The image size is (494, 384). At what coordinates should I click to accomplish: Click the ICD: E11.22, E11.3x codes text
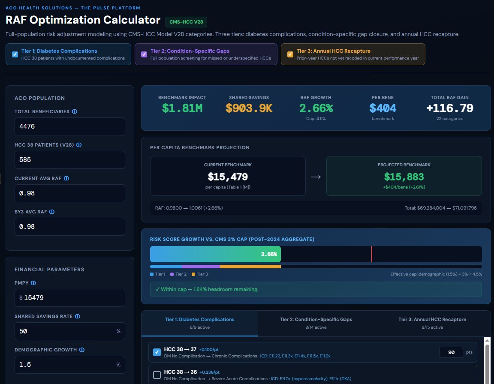click(x=295, y=356)
